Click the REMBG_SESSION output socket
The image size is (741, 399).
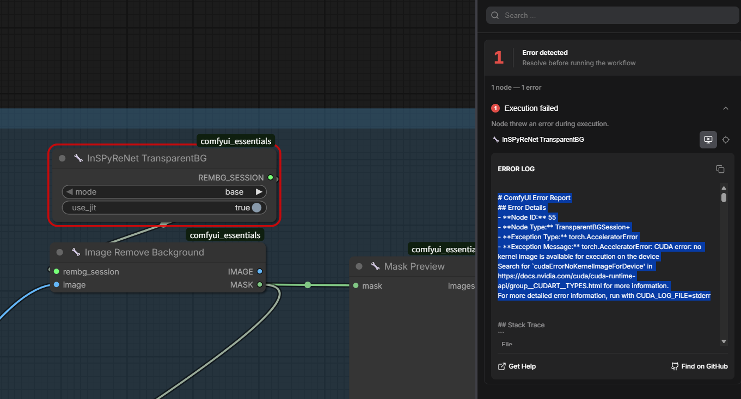coord(271,177)
